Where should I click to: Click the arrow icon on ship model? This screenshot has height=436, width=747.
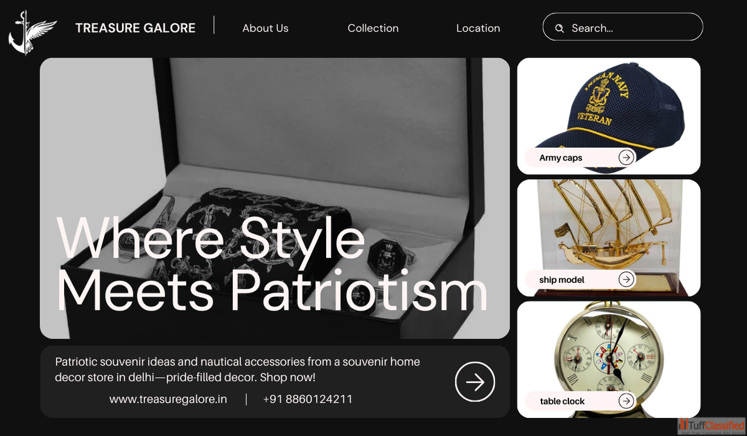pos(626,280)
